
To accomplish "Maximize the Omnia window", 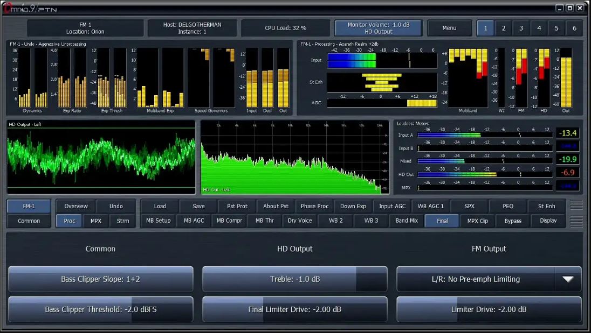I will pyautogui.click(x=570, y=8).
